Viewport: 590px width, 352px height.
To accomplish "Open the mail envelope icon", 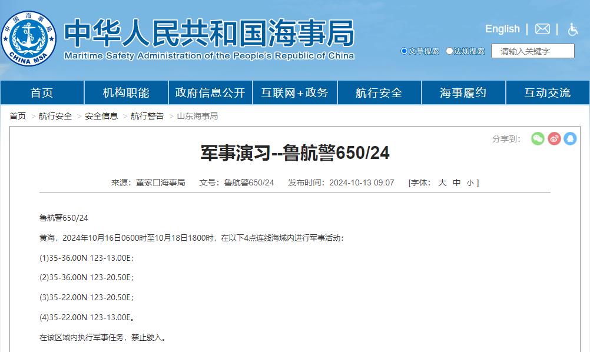I will point(542,29).
